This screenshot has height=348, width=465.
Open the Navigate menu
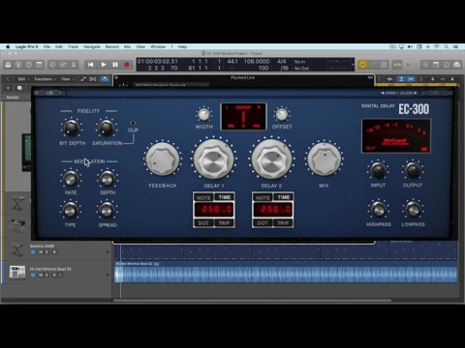[x=92, y=46]
